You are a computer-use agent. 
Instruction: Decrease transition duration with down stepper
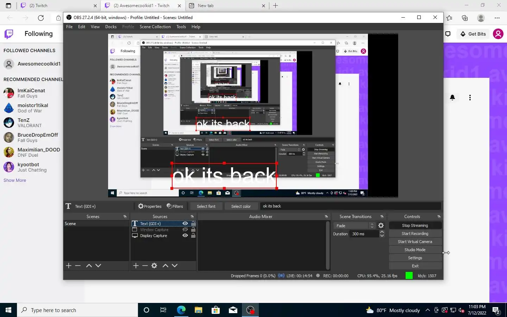pos(382,236)
